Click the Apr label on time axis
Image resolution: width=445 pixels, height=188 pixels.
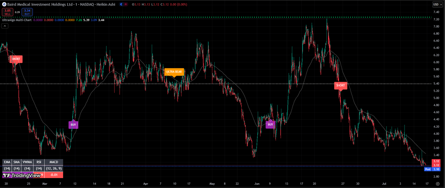click(146, 184)
